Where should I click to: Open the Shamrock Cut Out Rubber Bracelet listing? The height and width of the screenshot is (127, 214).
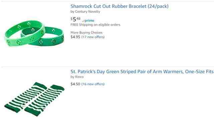pyautogui.click(x=119, y=6)
